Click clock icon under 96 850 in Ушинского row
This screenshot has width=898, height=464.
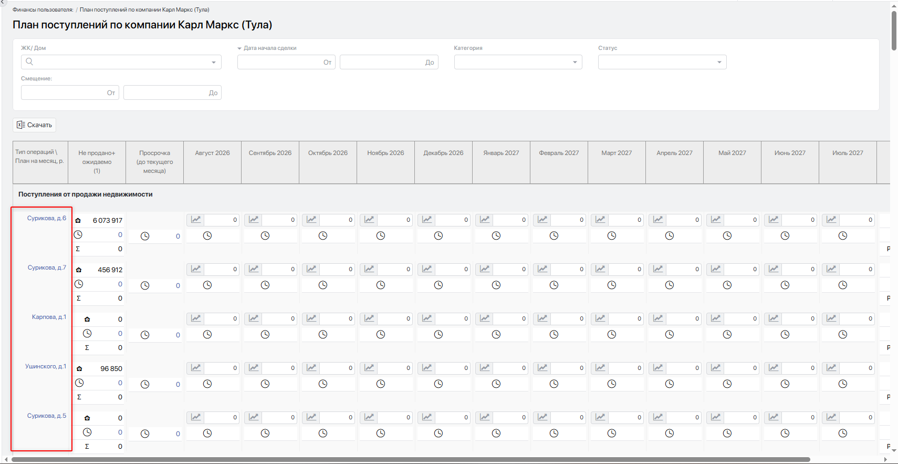[79, 383]
